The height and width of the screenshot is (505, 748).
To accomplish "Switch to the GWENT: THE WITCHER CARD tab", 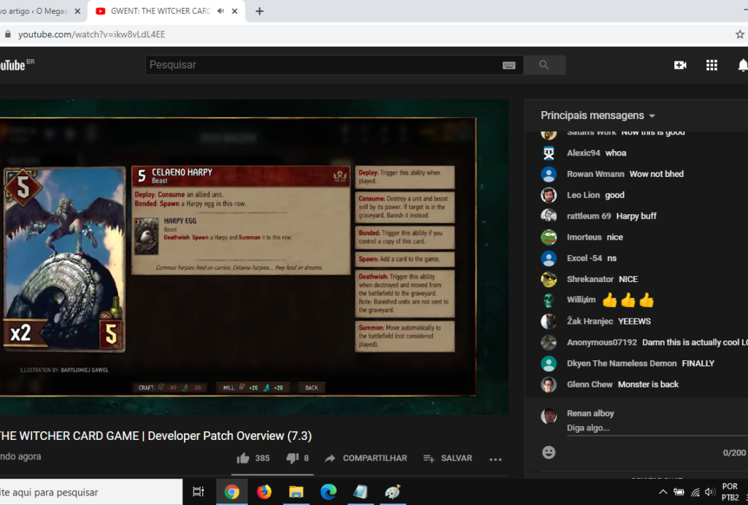I will coord(160,11).
